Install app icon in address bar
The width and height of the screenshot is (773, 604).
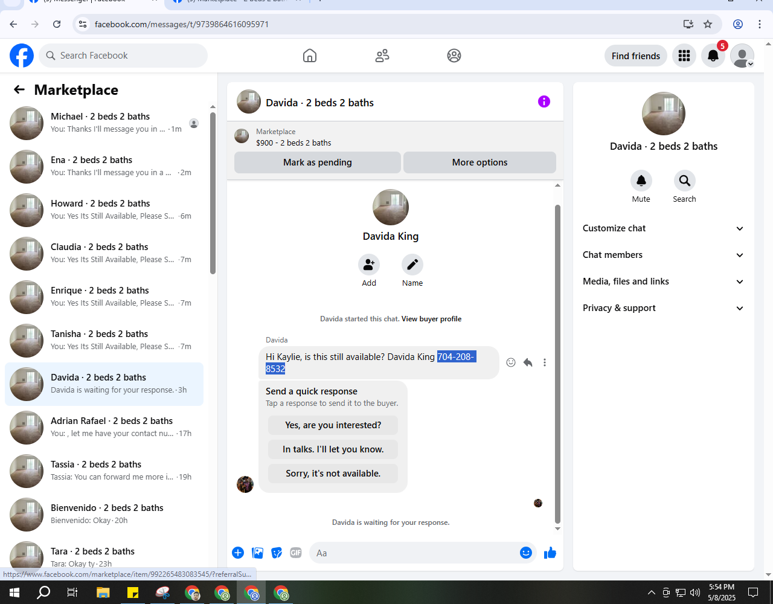pyautogui.click(x=688, y=24)
